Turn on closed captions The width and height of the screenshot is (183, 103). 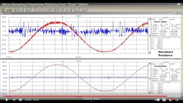[164, 100]
